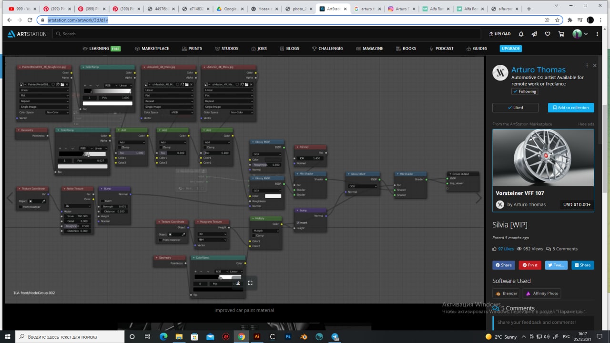Focus the ArtStation search field
Image resolution: width=610 pixels, height=343 pixels.
coord(267,34)
